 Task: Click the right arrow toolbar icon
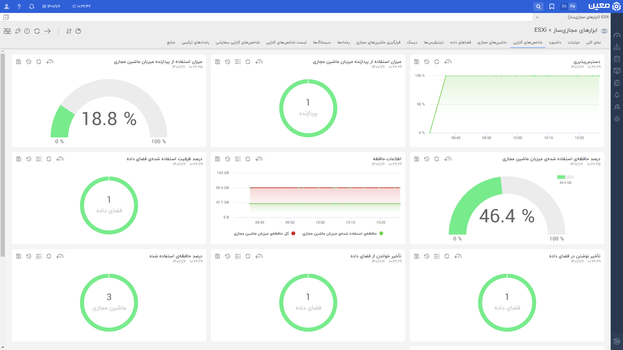[x=47, y=31]
